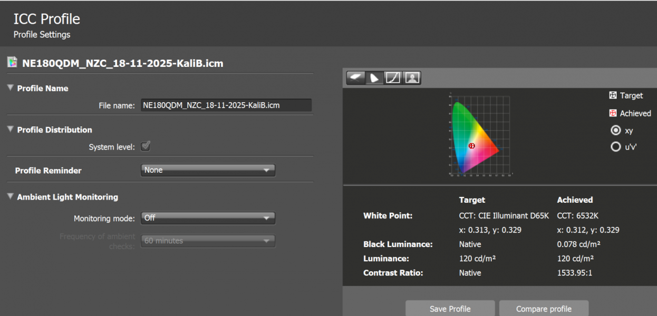The width and height of the screenshot is (657, 316).
Task: Click the Compare profile button
Action: [543, 309]
